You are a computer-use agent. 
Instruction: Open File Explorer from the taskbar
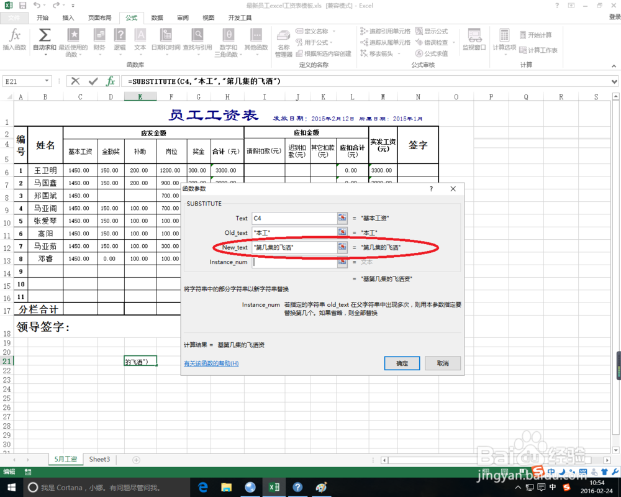click(x=226, y=488)
